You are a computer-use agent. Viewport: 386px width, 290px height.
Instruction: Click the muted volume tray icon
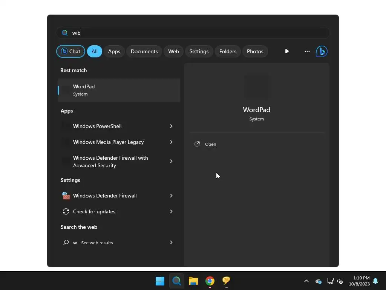coord(340,281)
